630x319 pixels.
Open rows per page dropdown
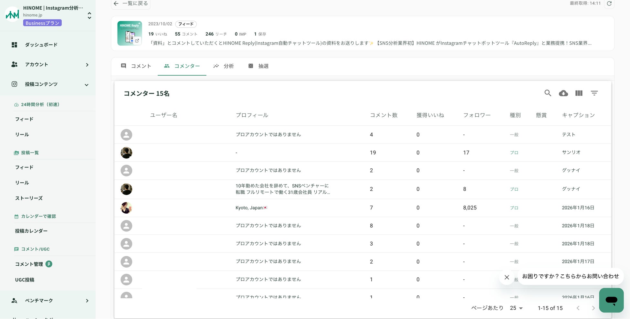516,308
